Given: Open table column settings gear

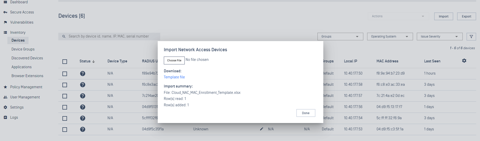Looking at the screenshot, I should (x=464, y=61).
